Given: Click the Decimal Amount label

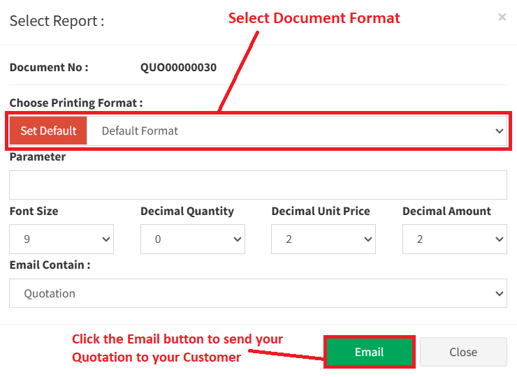Looking at the screenshot, I should [x=446, y=211].
